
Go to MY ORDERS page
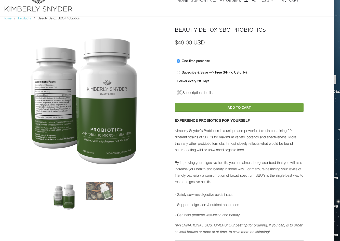(x=230, y=1)
